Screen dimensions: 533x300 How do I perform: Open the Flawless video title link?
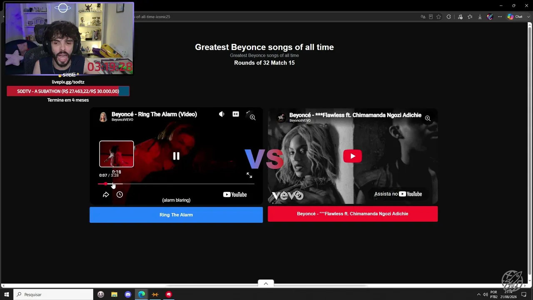pos(355,115)
